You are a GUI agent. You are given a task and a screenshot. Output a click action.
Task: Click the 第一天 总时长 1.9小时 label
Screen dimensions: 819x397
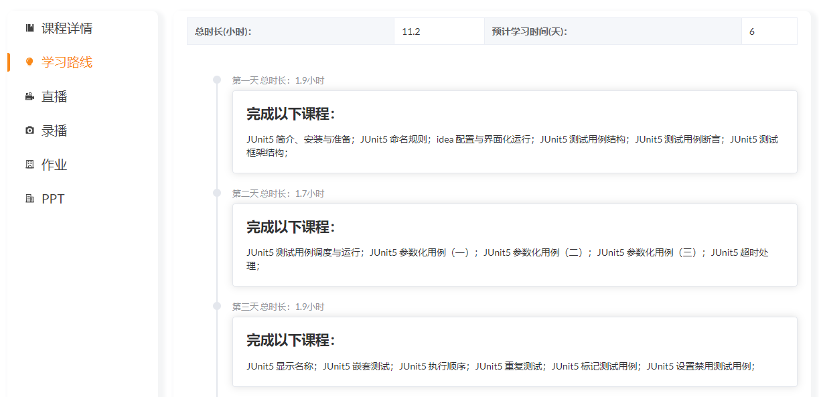coord(278,80)
